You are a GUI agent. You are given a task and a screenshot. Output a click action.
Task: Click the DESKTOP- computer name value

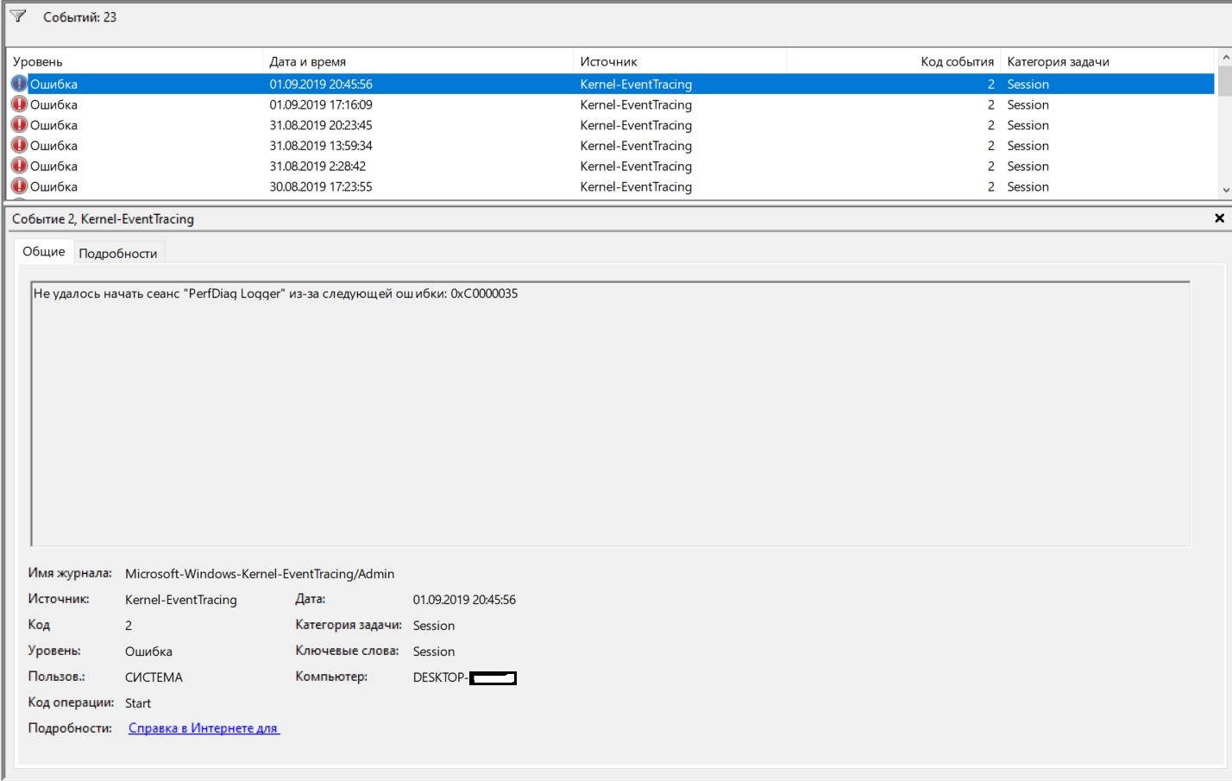coord(464,677)
